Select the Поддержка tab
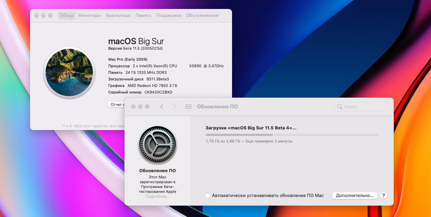Screen dimensions: 431x217 click(169, 16)
